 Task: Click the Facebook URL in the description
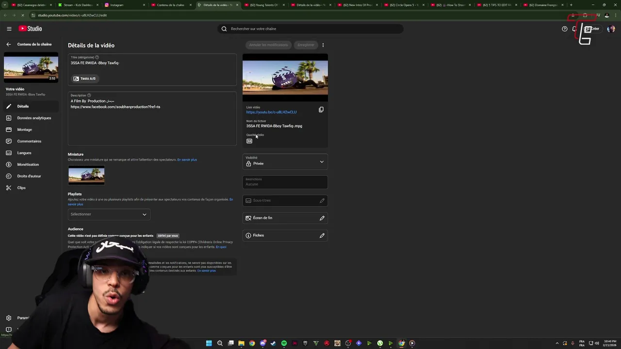(115, 107)
